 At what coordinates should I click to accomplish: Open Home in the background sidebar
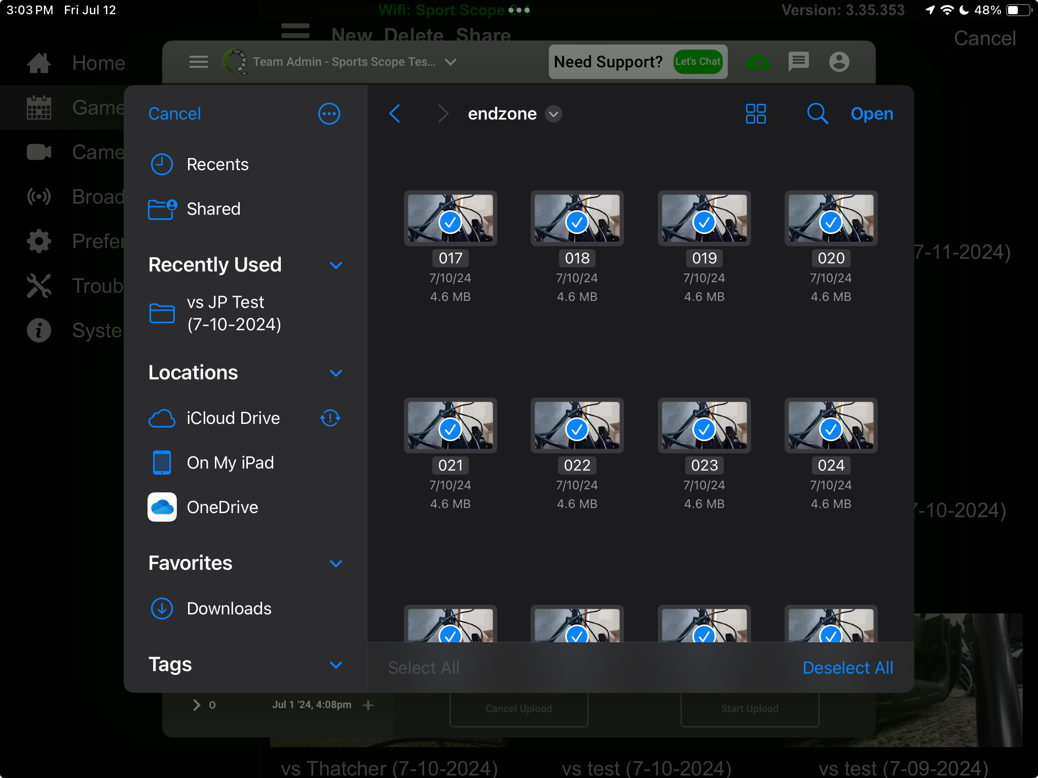pos(76,63)
